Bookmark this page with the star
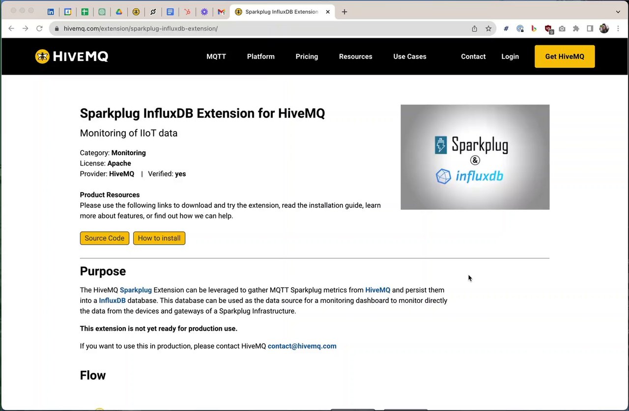629x411 pixels. click(488, 28)
